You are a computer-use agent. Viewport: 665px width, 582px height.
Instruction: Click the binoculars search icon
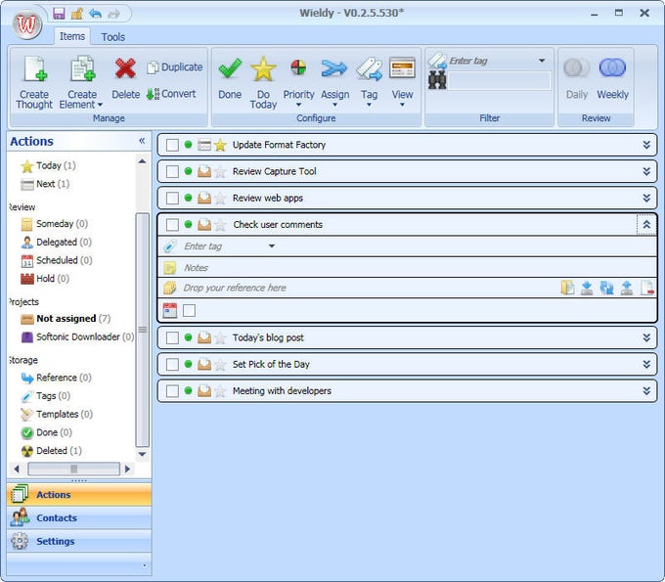(x=437, y=80)
